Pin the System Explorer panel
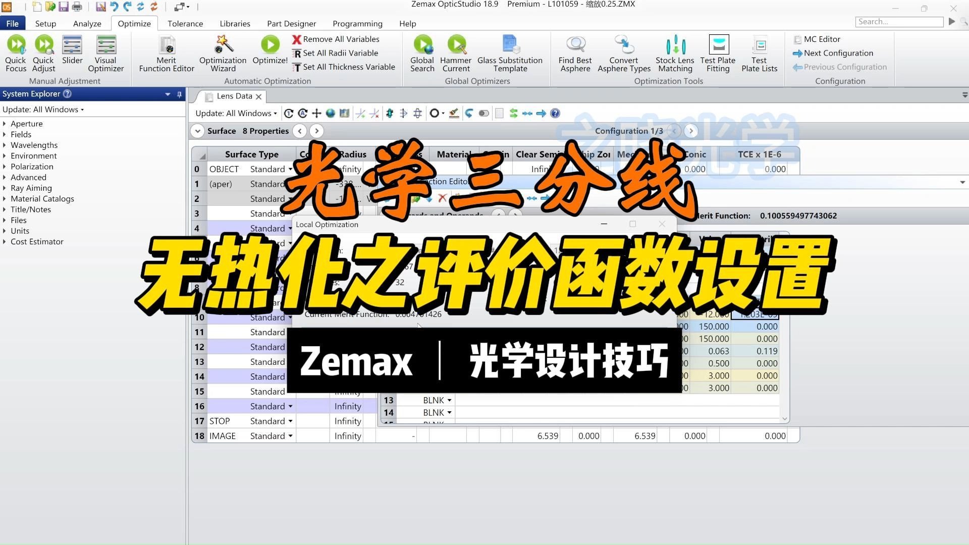 point(179,94)
